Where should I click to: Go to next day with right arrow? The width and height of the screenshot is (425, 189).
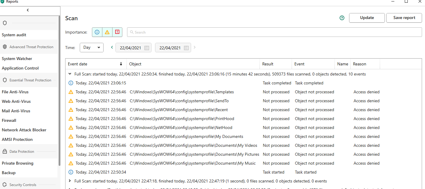(x=195, y=47)
